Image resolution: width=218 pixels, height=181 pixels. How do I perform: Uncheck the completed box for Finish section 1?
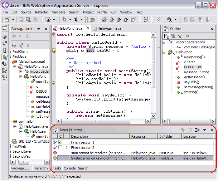point(60,142)
